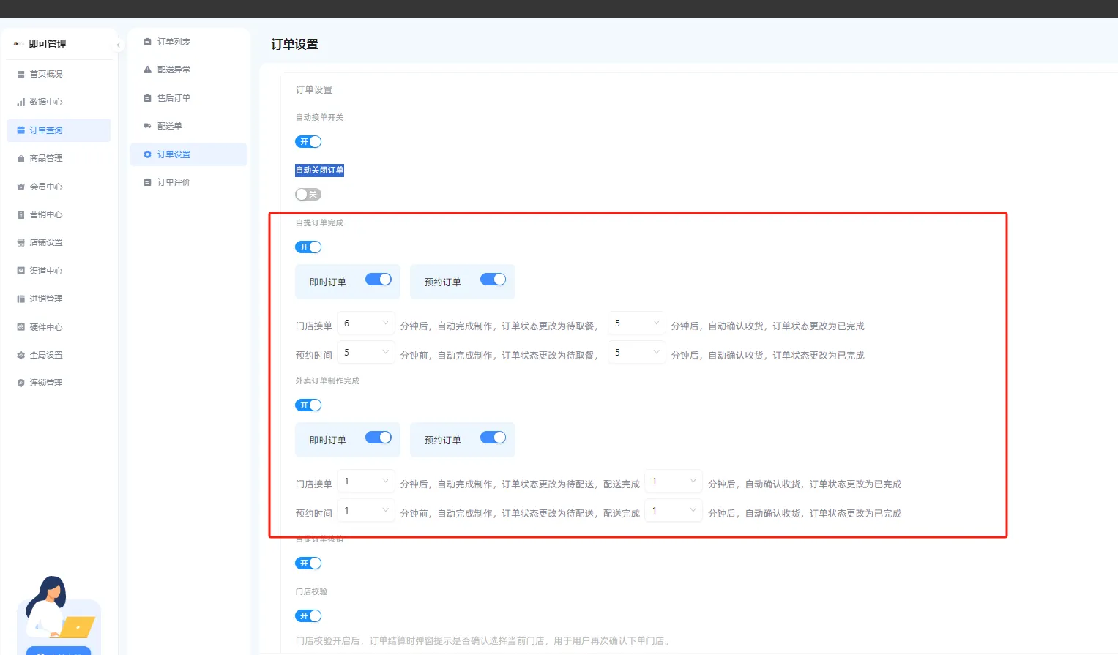Toggle the 自提订单完成 switch

click(x=308, y=247)
